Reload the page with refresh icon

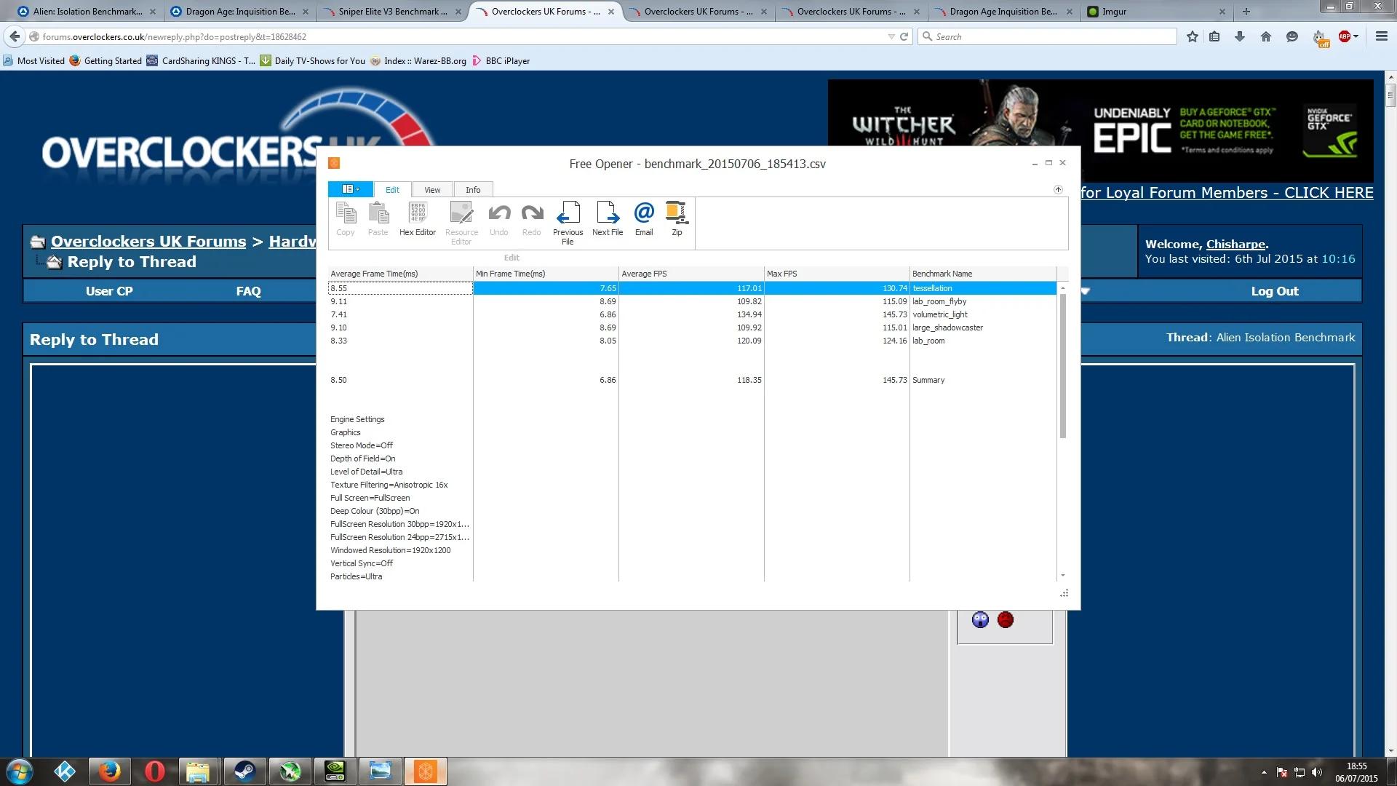pos(904,36)
